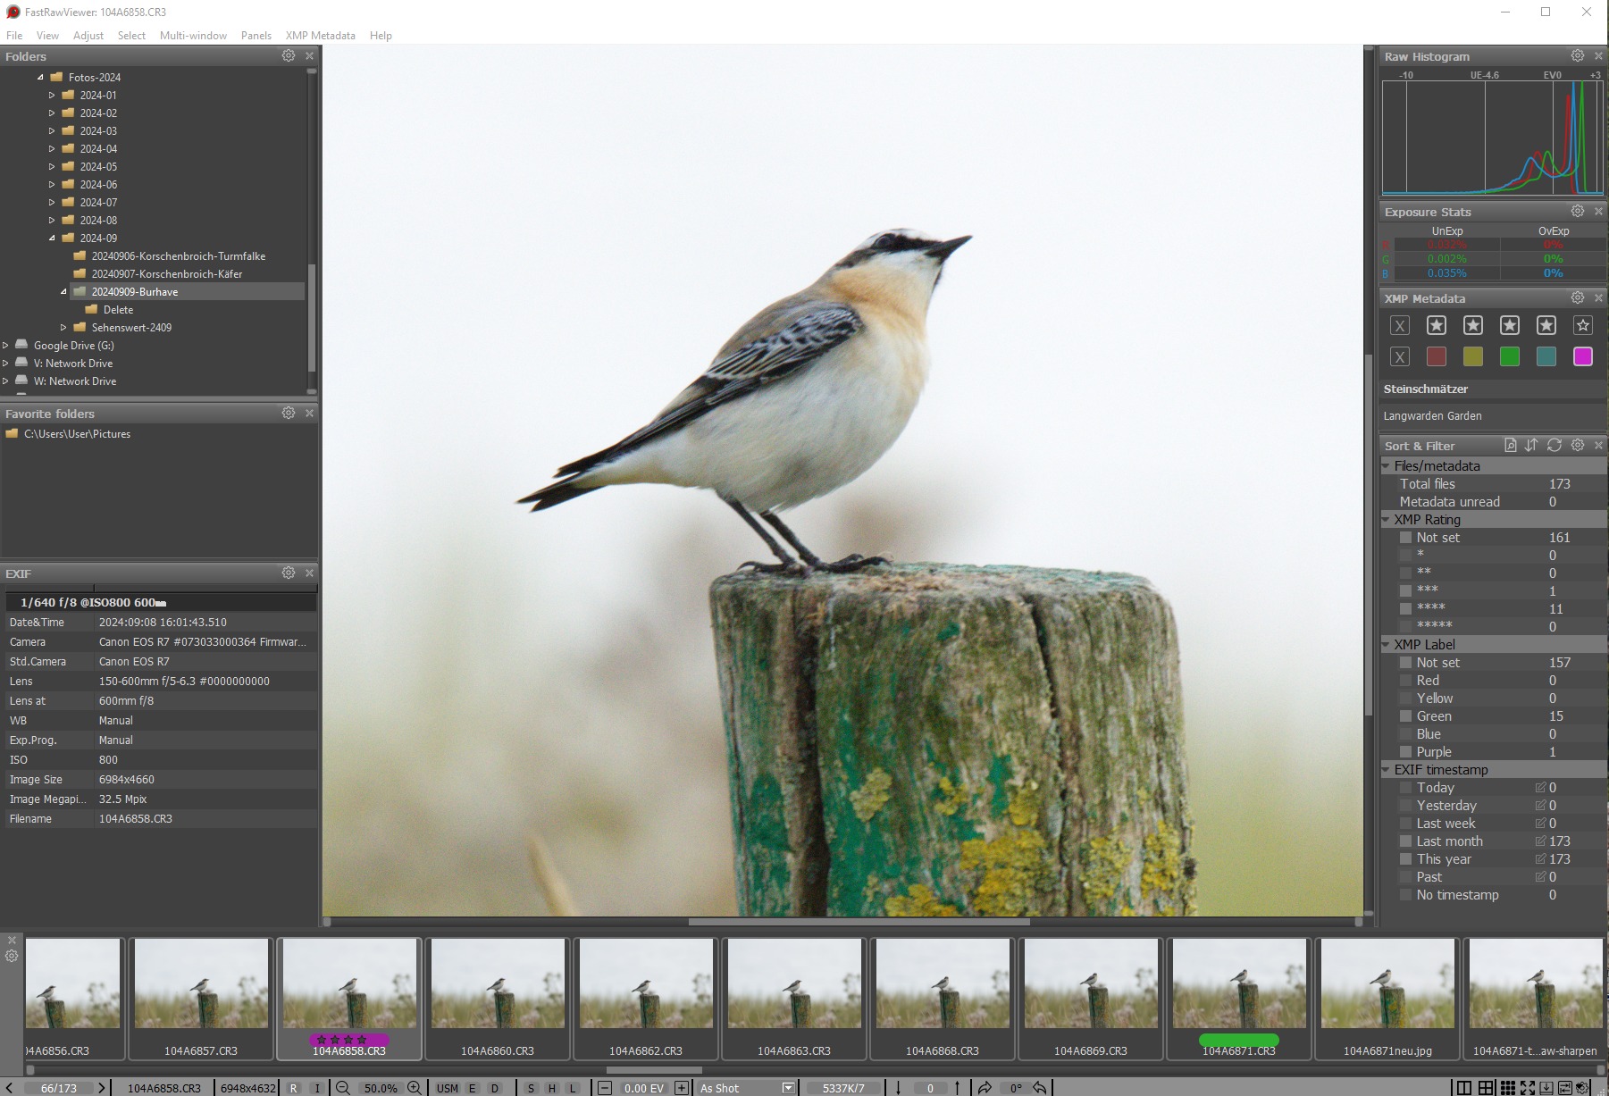
Task: Click the zoom out magnifier icon
Action: pos(342,1088)
